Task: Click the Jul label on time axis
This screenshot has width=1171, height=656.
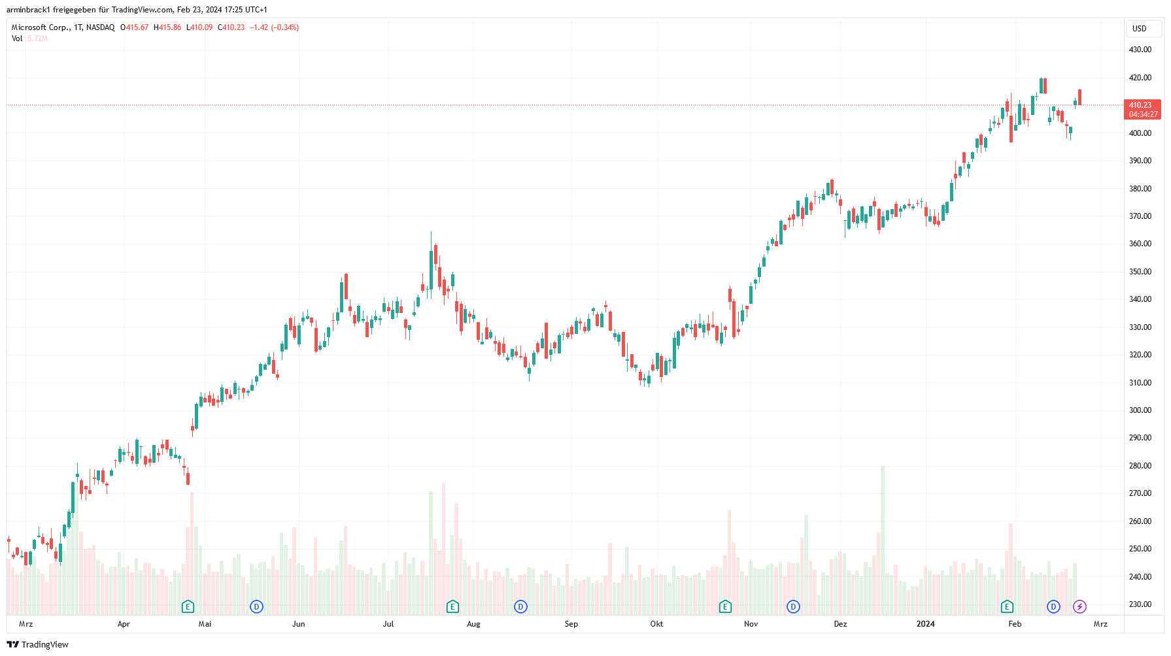Action: (388, 624)
